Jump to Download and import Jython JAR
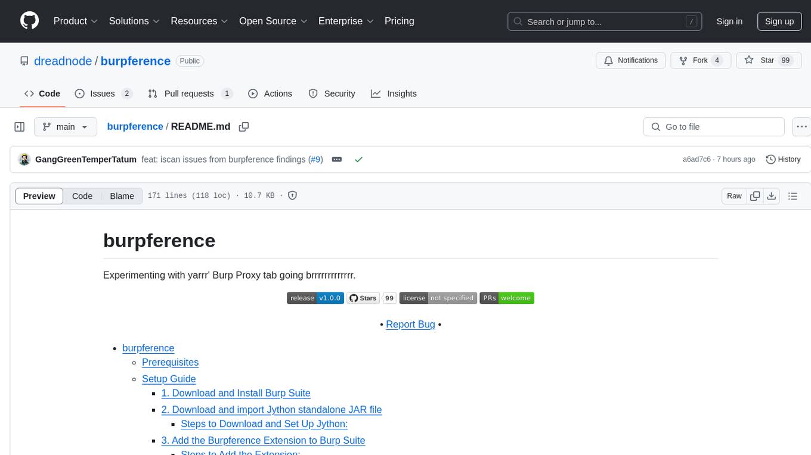 point(271,410)
